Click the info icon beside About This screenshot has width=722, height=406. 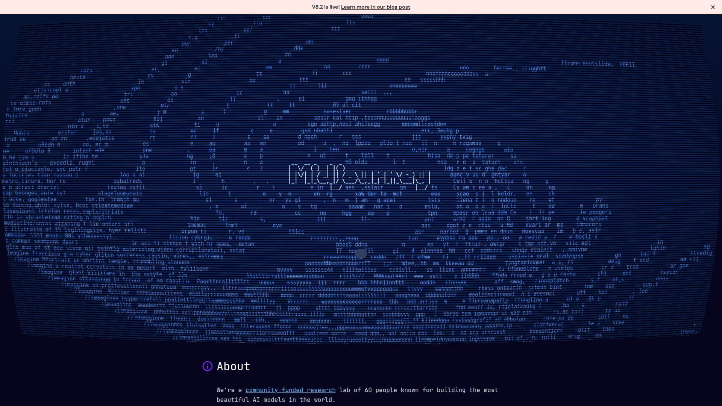coord(208,366)
